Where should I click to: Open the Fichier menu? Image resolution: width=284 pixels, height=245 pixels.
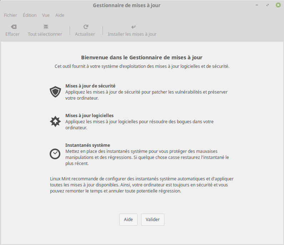point(10,15)
